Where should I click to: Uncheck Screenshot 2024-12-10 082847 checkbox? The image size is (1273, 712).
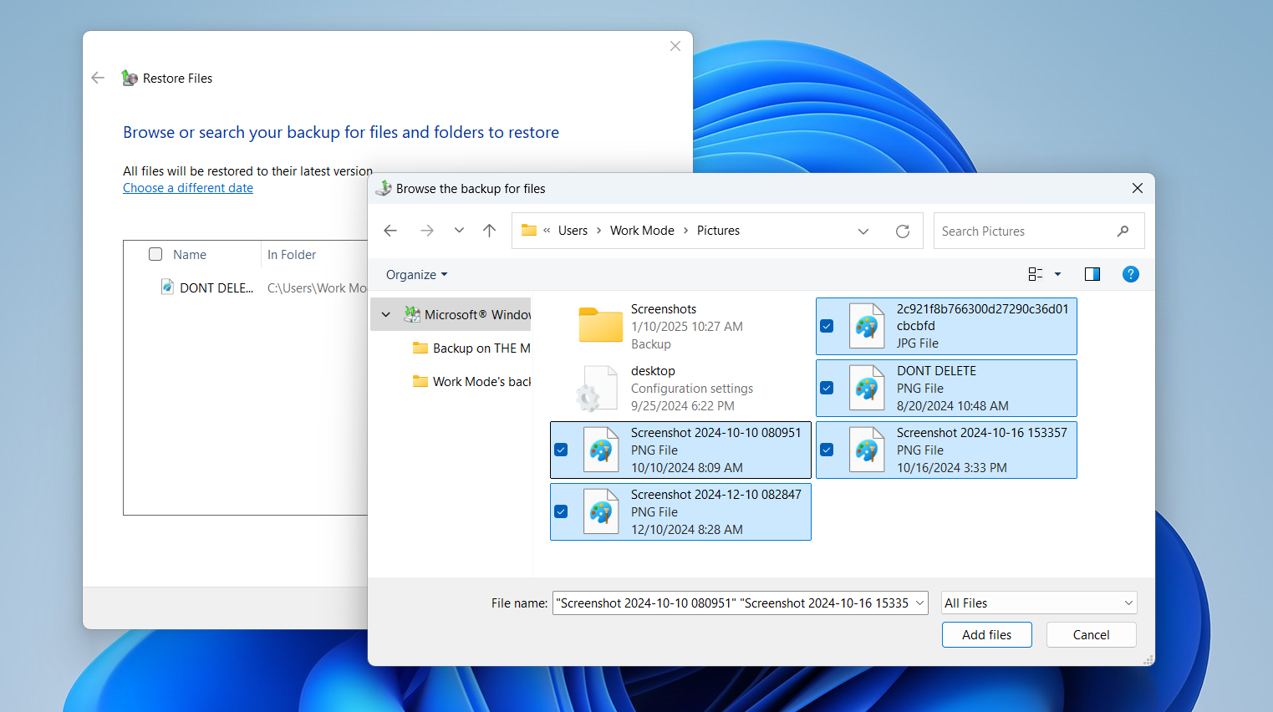[x=561, y=511]
